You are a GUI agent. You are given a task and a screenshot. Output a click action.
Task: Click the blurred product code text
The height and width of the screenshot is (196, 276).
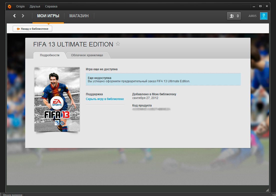(151, 109)
